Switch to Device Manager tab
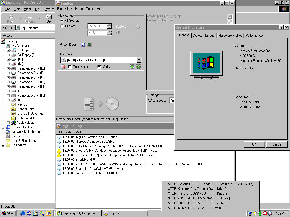 204,36
